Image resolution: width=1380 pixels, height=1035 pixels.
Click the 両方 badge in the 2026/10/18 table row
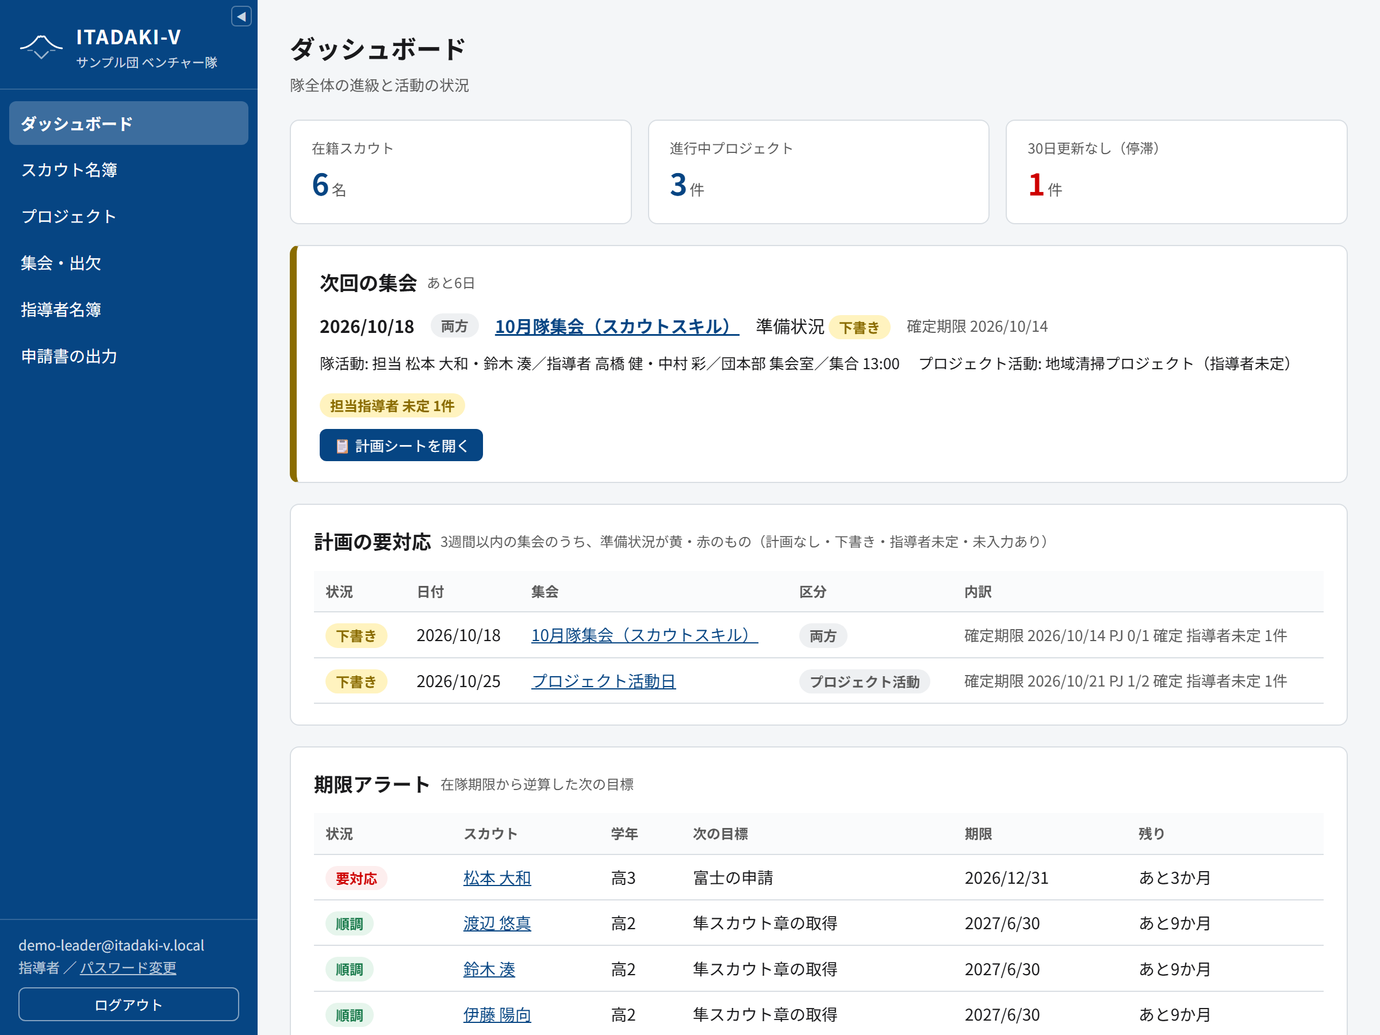823,636
